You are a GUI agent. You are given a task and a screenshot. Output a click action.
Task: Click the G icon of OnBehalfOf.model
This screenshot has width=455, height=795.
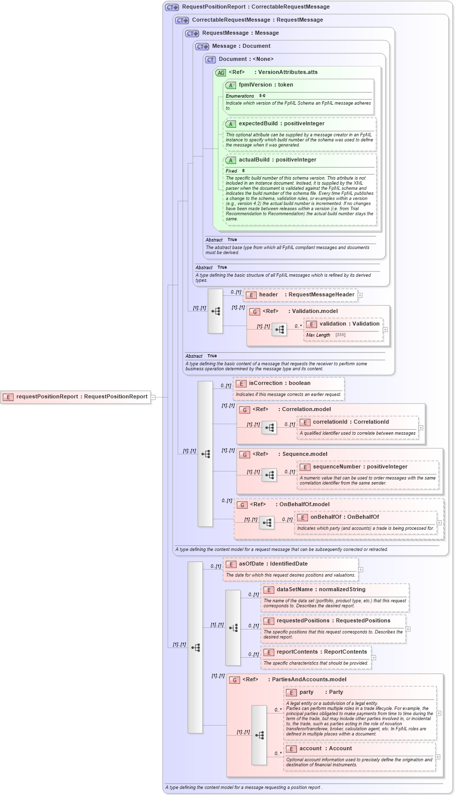242,505
